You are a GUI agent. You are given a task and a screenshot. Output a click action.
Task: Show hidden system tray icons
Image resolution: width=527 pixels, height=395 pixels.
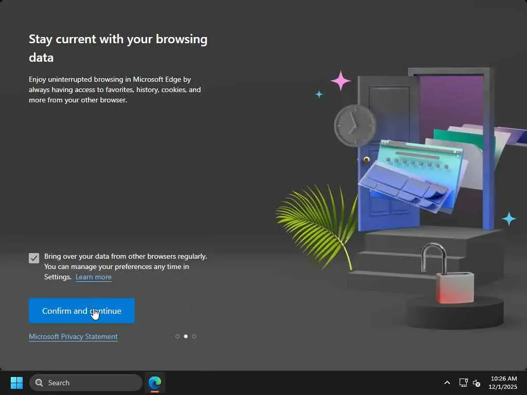coord(447,383)
